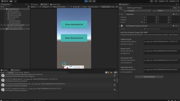Viewport: 180px width, 101px height.
Task: Toggle the Console info message filter
Action: point(107,72)
